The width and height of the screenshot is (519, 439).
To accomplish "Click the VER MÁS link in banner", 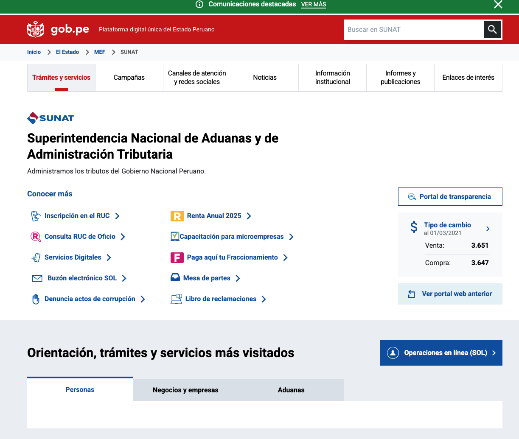I will 314,4.
